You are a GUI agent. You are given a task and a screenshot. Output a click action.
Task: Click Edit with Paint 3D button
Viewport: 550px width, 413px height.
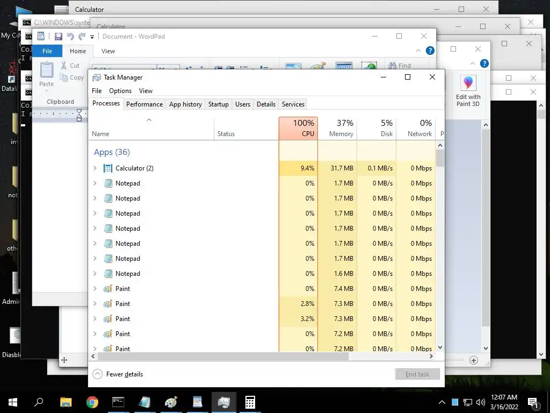coord(468,91)
